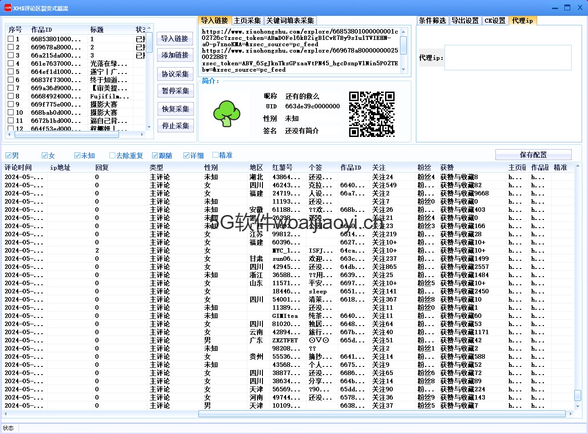This screenshot has width=588, height=434.
Task: Click the ip地址 column header
Action: pyautogui.click(x=70, y=167)
